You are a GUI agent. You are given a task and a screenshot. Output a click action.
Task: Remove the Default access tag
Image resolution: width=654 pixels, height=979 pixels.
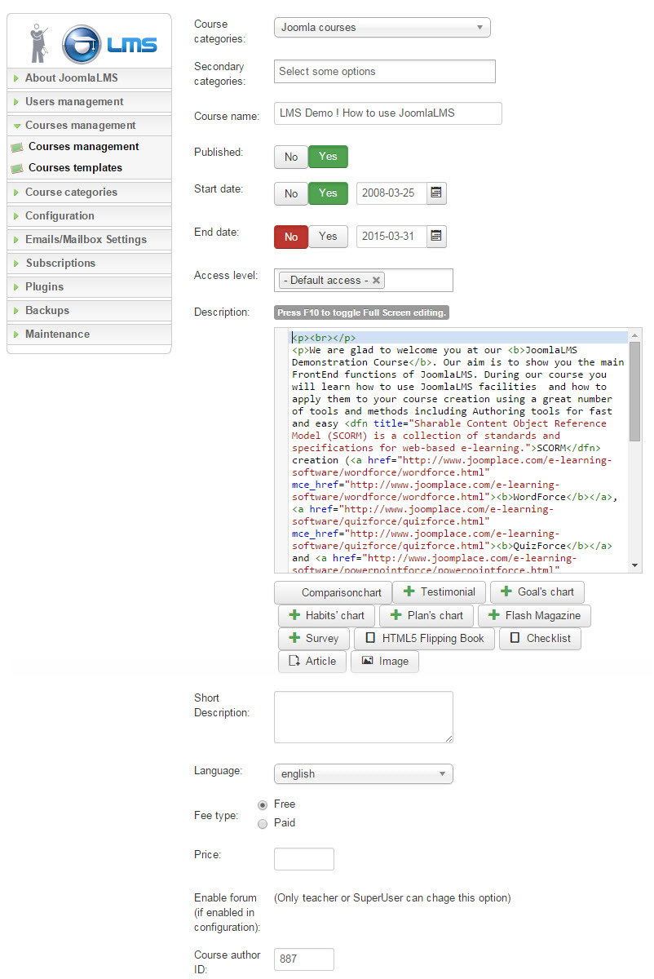coord(376,280)
